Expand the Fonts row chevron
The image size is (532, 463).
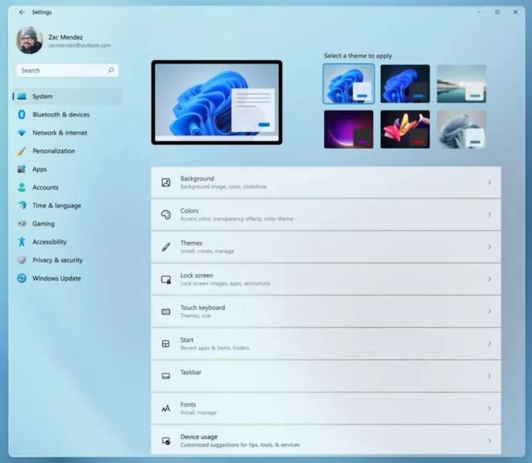489,408
